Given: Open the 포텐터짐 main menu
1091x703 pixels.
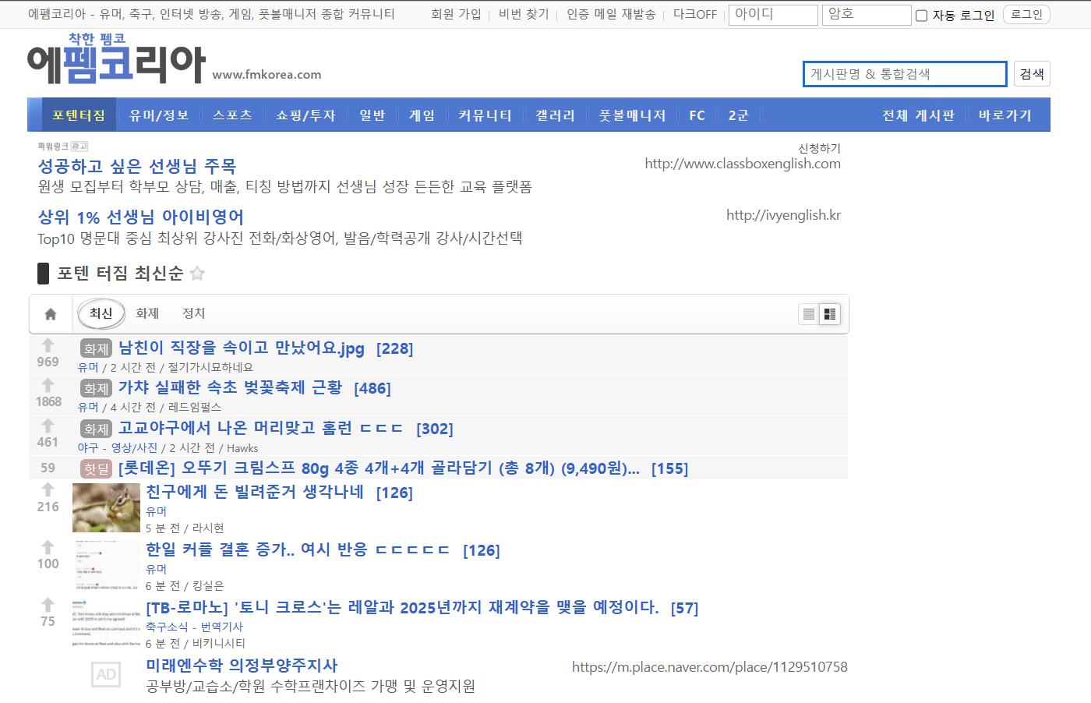Looking at the screenshot, I should click(79, 115).
